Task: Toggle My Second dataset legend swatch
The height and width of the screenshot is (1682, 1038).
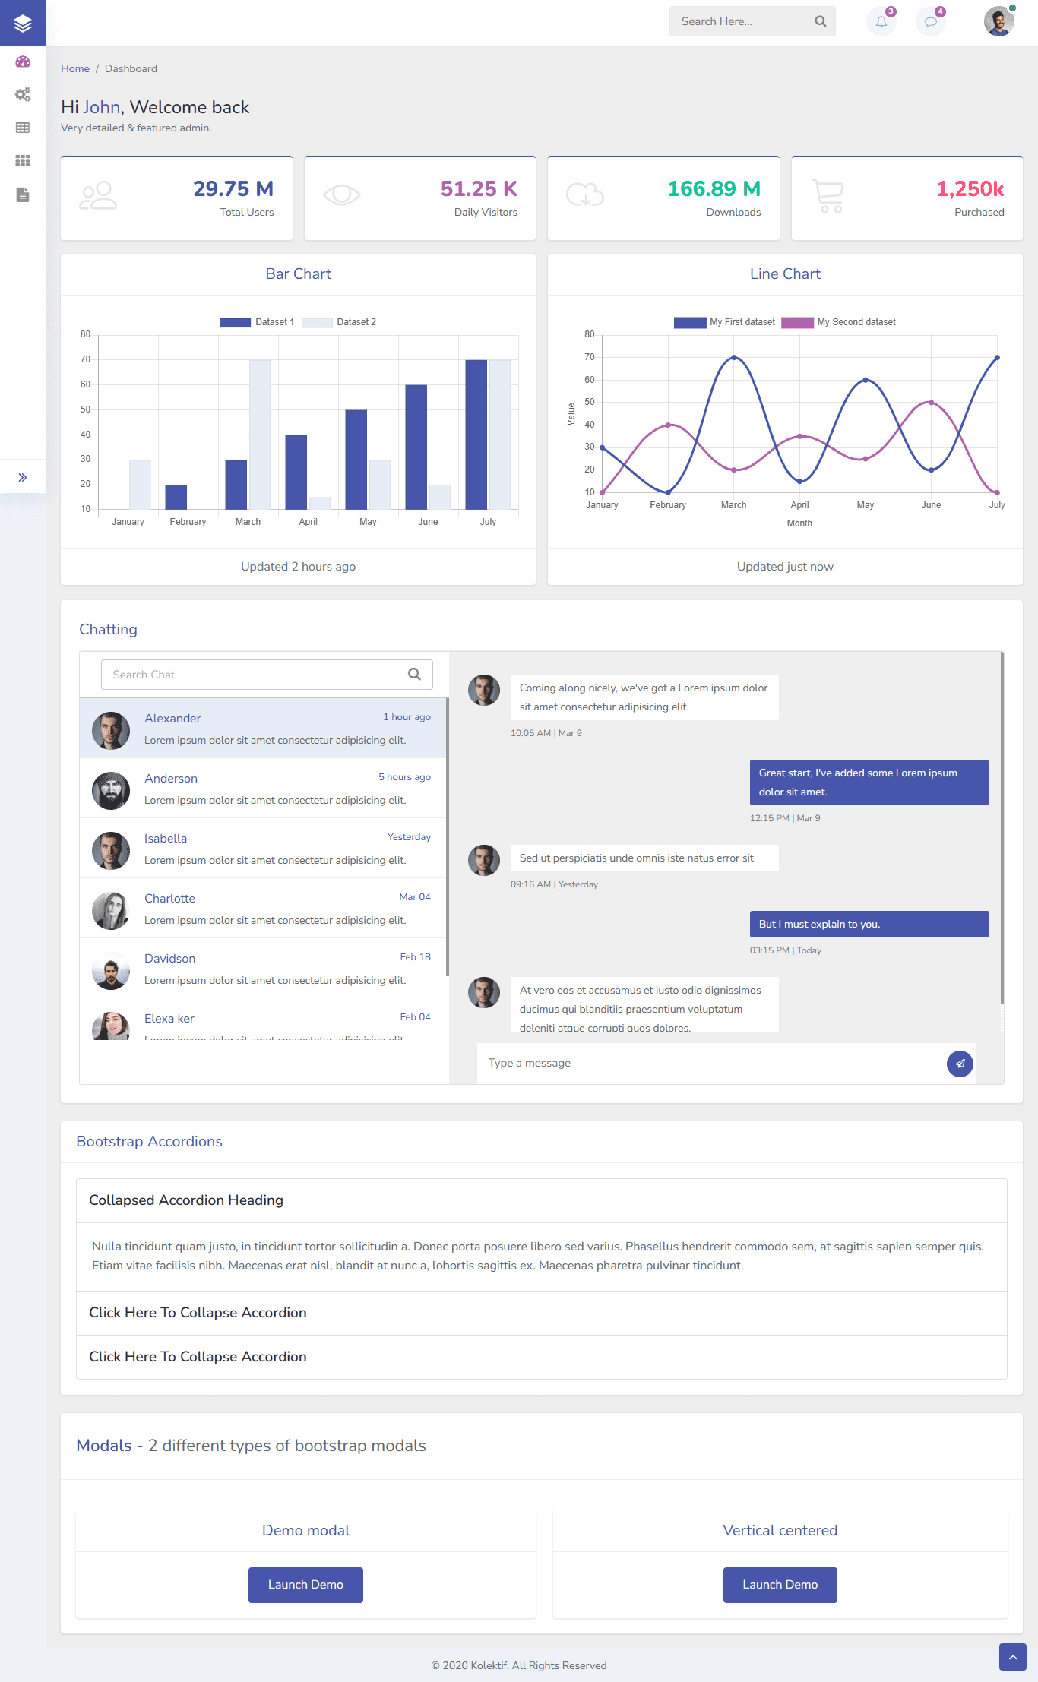Action: pyautogui.click(x=797, y=322)
